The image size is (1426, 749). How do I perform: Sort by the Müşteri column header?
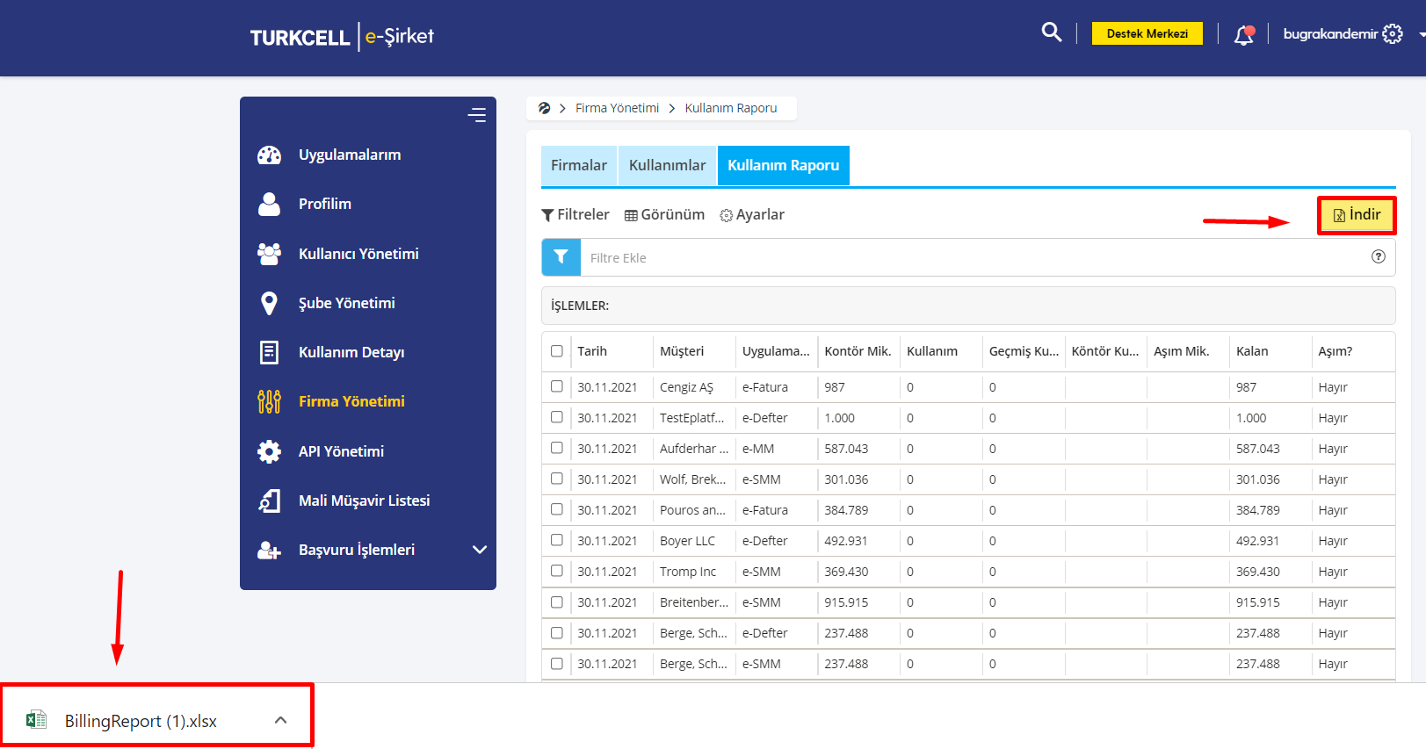682,351
